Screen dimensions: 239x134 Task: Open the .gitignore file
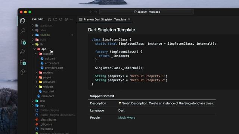tap(46, 124)
